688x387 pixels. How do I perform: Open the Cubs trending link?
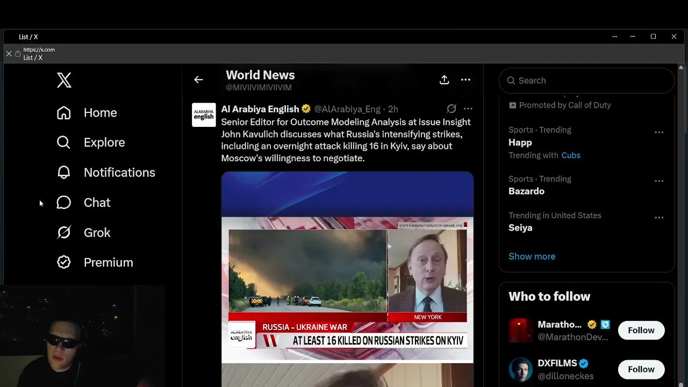[x=571, y=155]
